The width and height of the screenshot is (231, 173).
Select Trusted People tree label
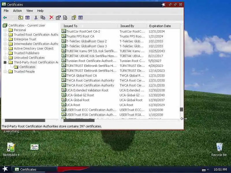click(24, 72)
